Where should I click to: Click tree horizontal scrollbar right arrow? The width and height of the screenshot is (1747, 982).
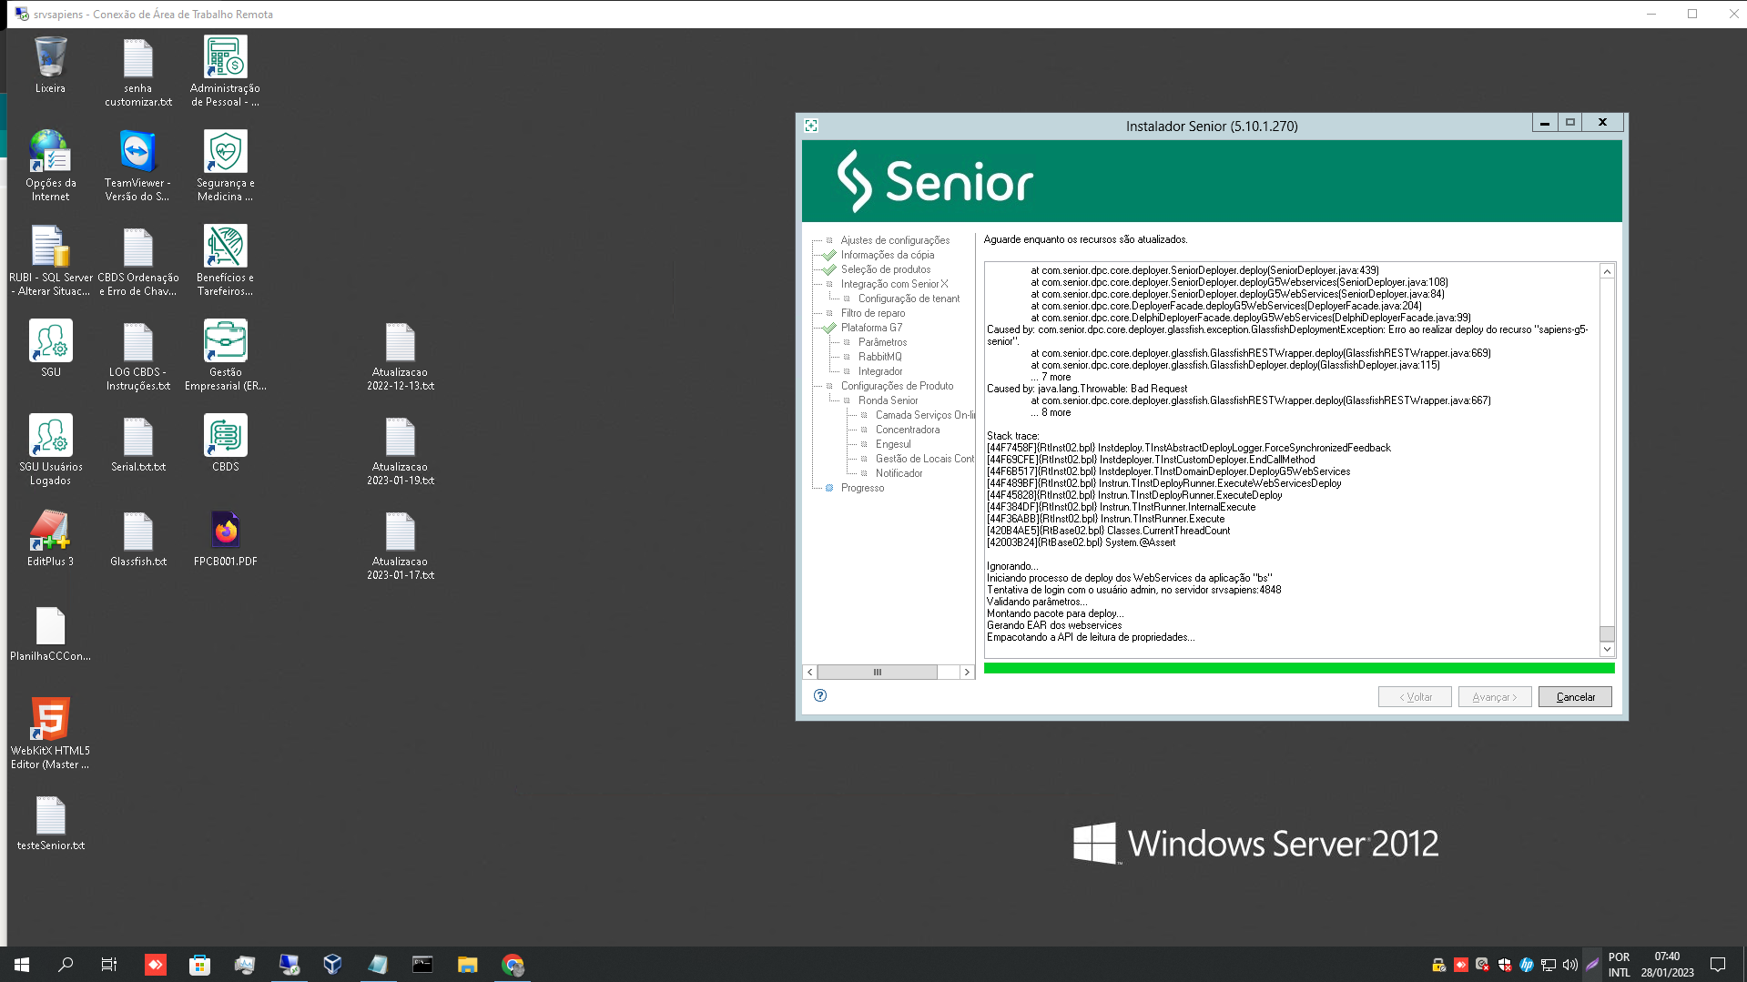coord(967,672)
